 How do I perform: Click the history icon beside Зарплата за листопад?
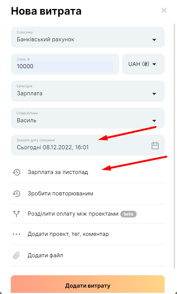point(16,172)
